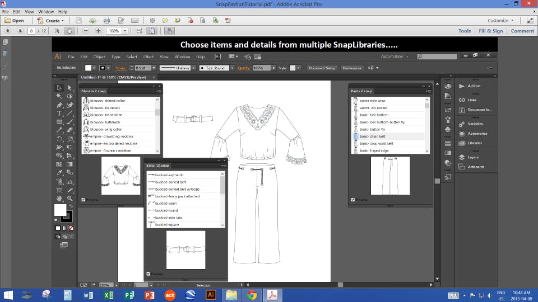Open the zoom percentage dropdown
The image size is (538, 302).
[x=125, y=31]
